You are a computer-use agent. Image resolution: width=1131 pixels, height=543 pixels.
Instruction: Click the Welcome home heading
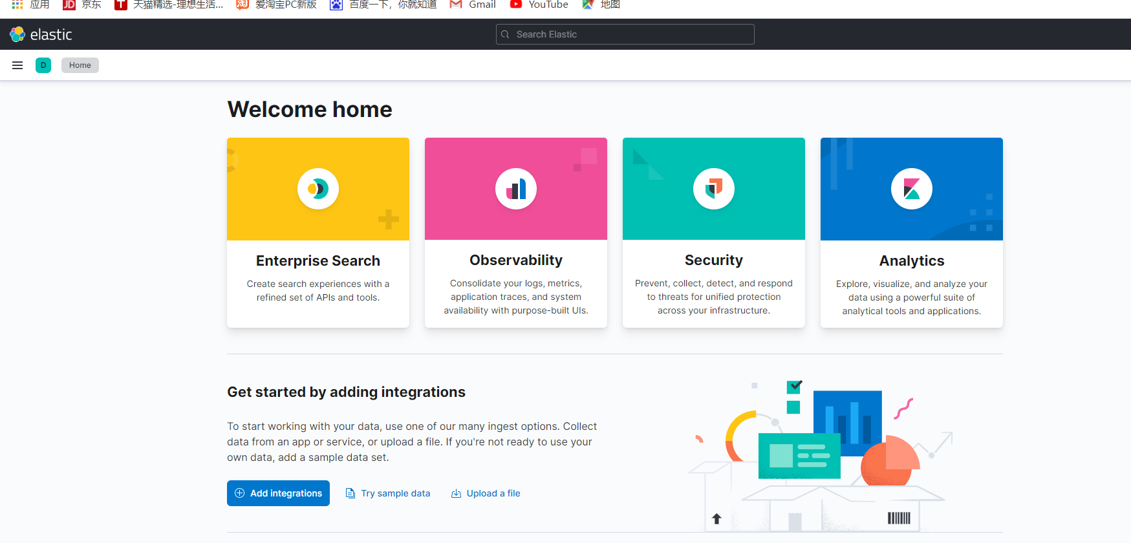click(310, 109)
